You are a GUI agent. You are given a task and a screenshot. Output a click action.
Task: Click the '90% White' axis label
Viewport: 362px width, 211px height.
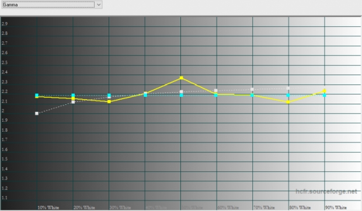coord(336,208)
